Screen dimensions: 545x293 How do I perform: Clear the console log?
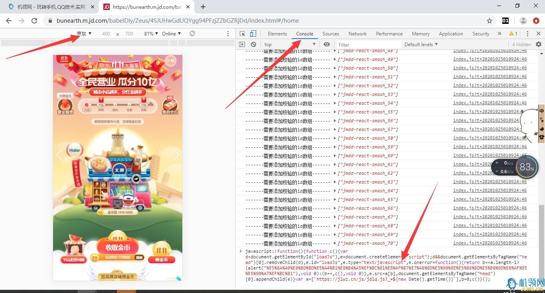click(253, 45)
